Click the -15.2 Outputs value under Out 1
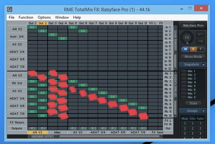The image size is (215, 144). [x=32, y=128]
